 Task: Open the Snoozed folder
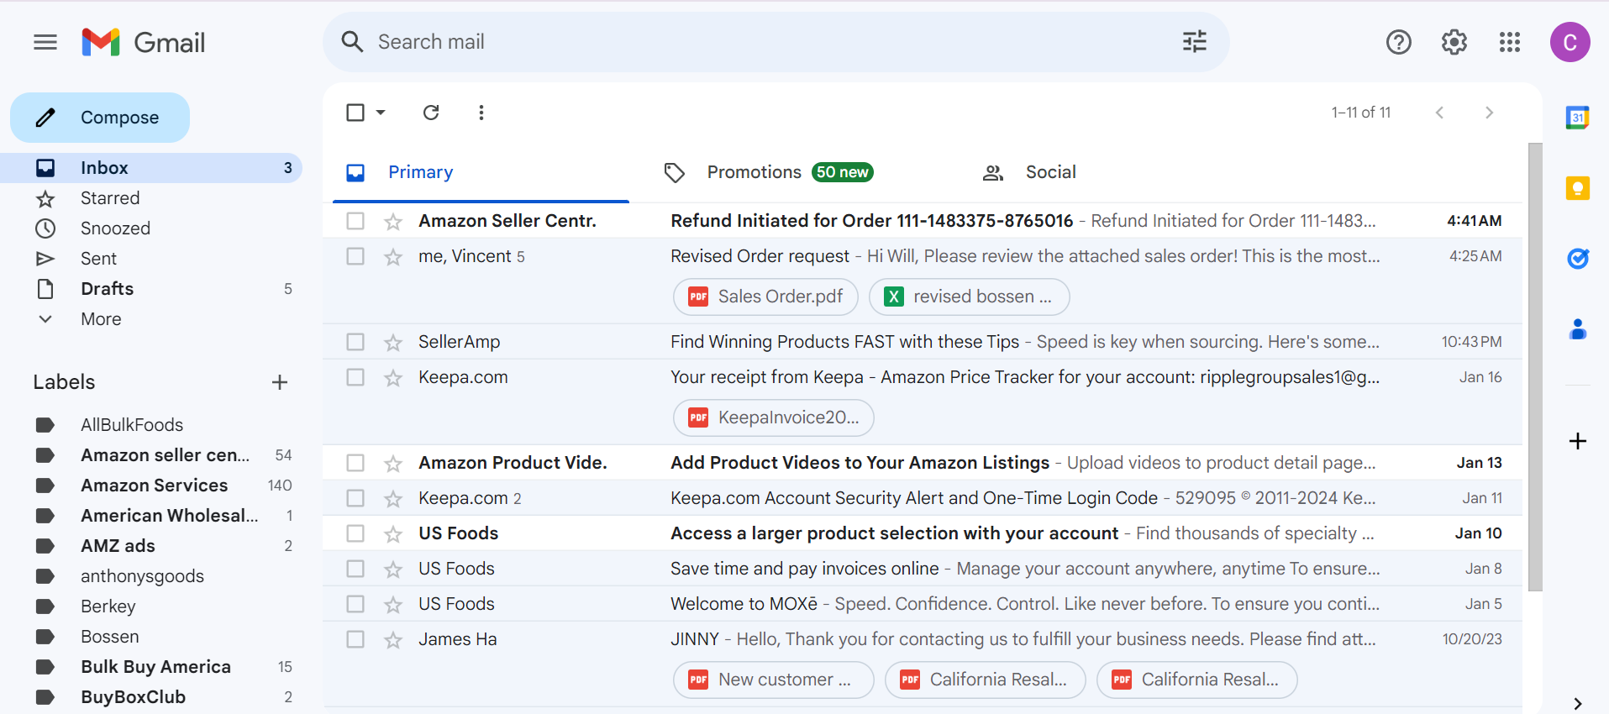click(x=151, y=228)
